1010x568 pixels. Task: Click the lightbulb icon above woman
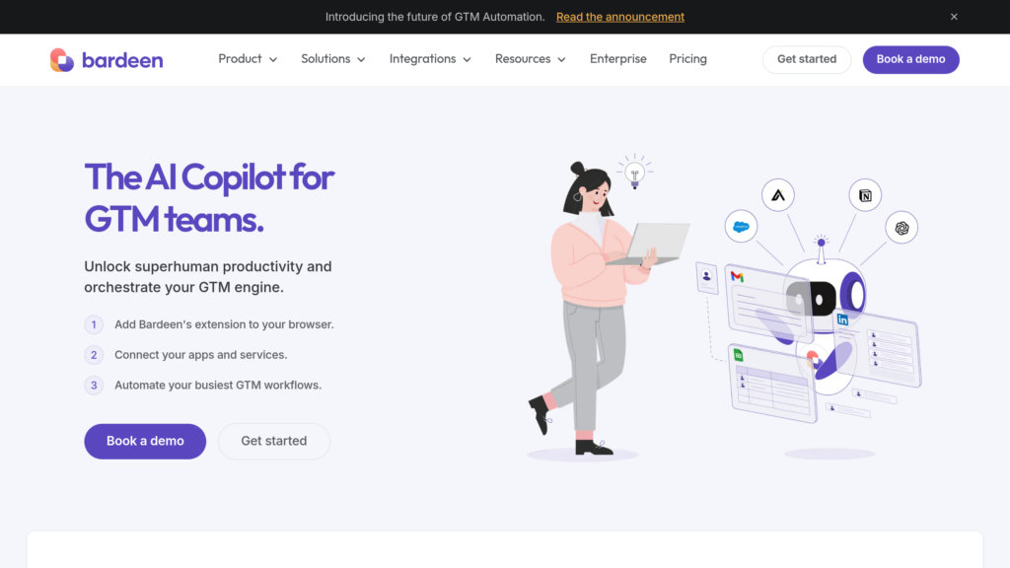635,174
